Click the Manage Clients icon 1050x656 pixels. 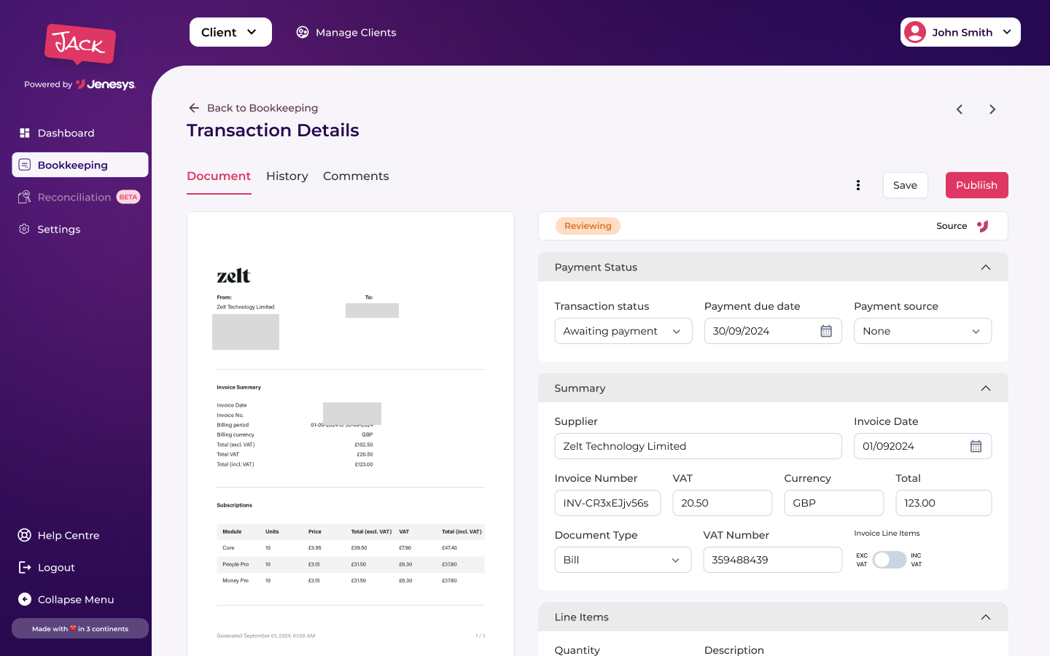click(x=302, y=32)
